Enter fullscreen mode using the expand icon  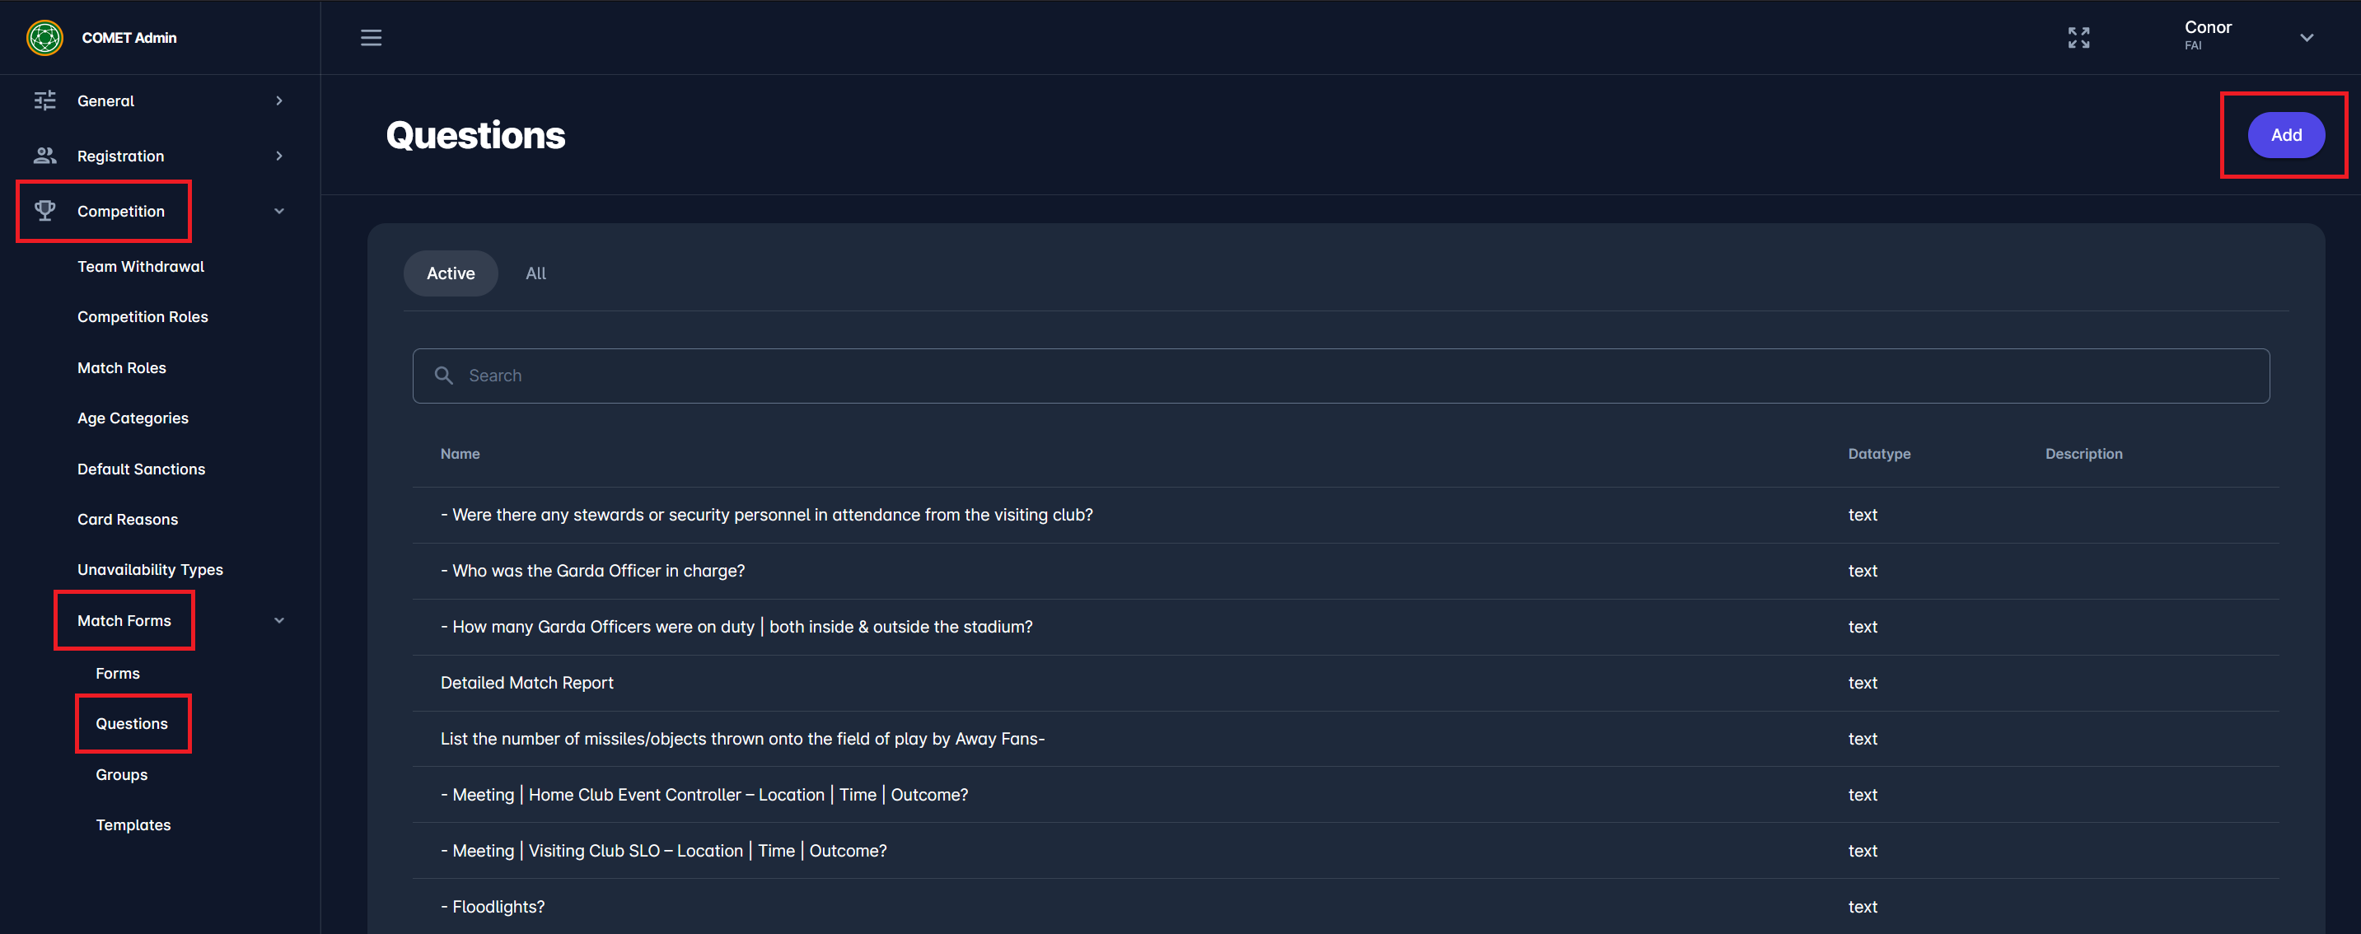click(x=2078, y=38)
